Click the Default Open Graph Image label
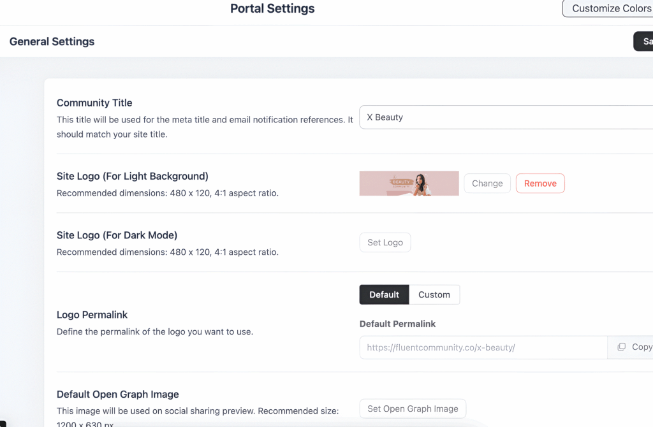Image resolution: width=653 pixels, height=427 pixels. point(117,394)
